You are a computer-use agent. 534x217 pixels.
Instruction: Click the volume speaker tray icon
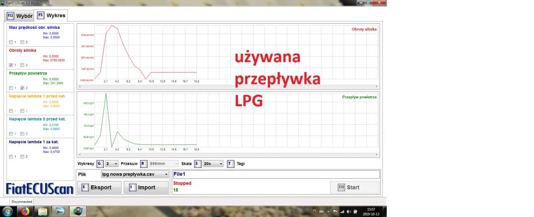(x=349, y=211)
